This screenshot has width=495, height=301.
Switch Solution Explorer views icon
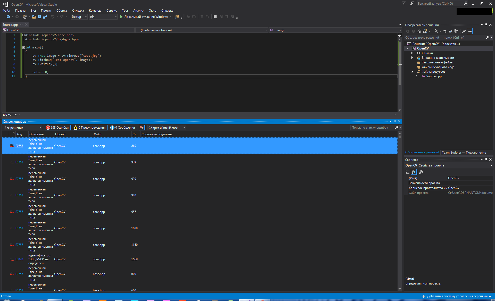point(425,31)
